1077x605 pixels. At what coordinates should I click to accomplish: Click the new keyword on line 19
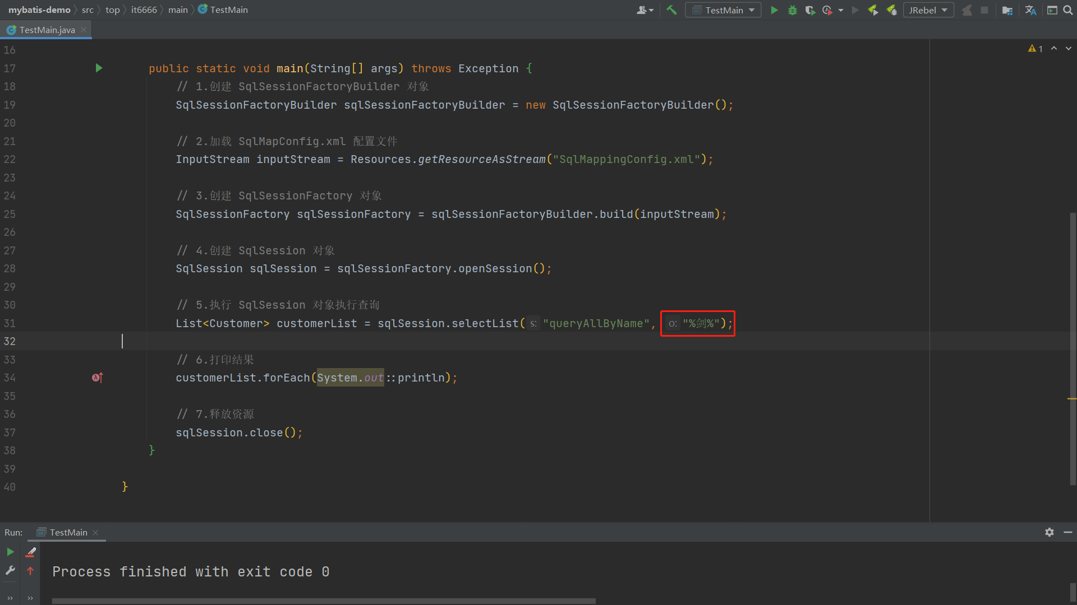[535, 105]
